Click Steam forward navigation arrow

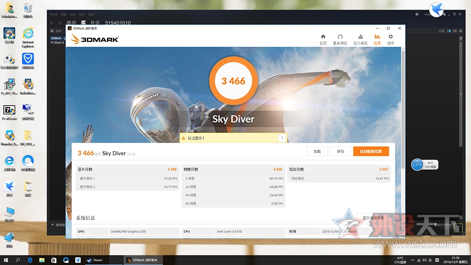[60, 23]
